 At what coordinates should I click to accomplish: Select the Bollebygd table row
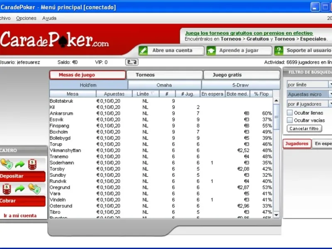pos(161,138)
